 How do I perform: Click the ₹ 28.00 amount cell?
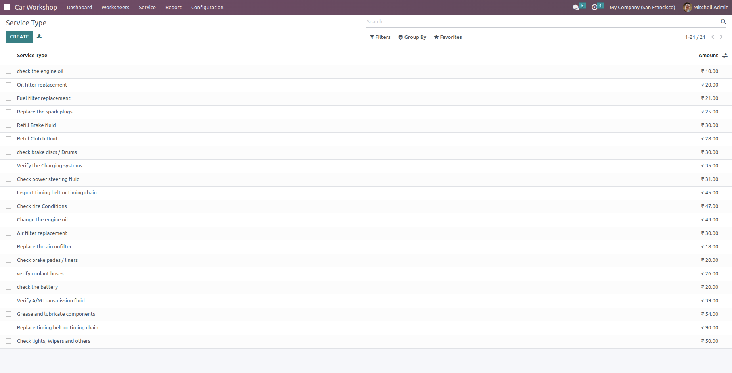709,139
